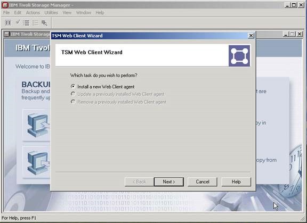Click the search objects toolbar icon

[x=44, y=23]
